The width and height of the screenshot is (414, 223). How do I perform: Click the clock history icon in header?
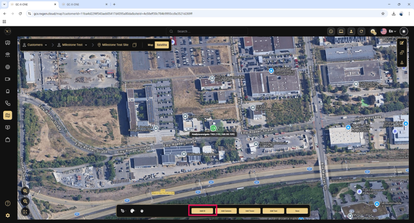331,31
